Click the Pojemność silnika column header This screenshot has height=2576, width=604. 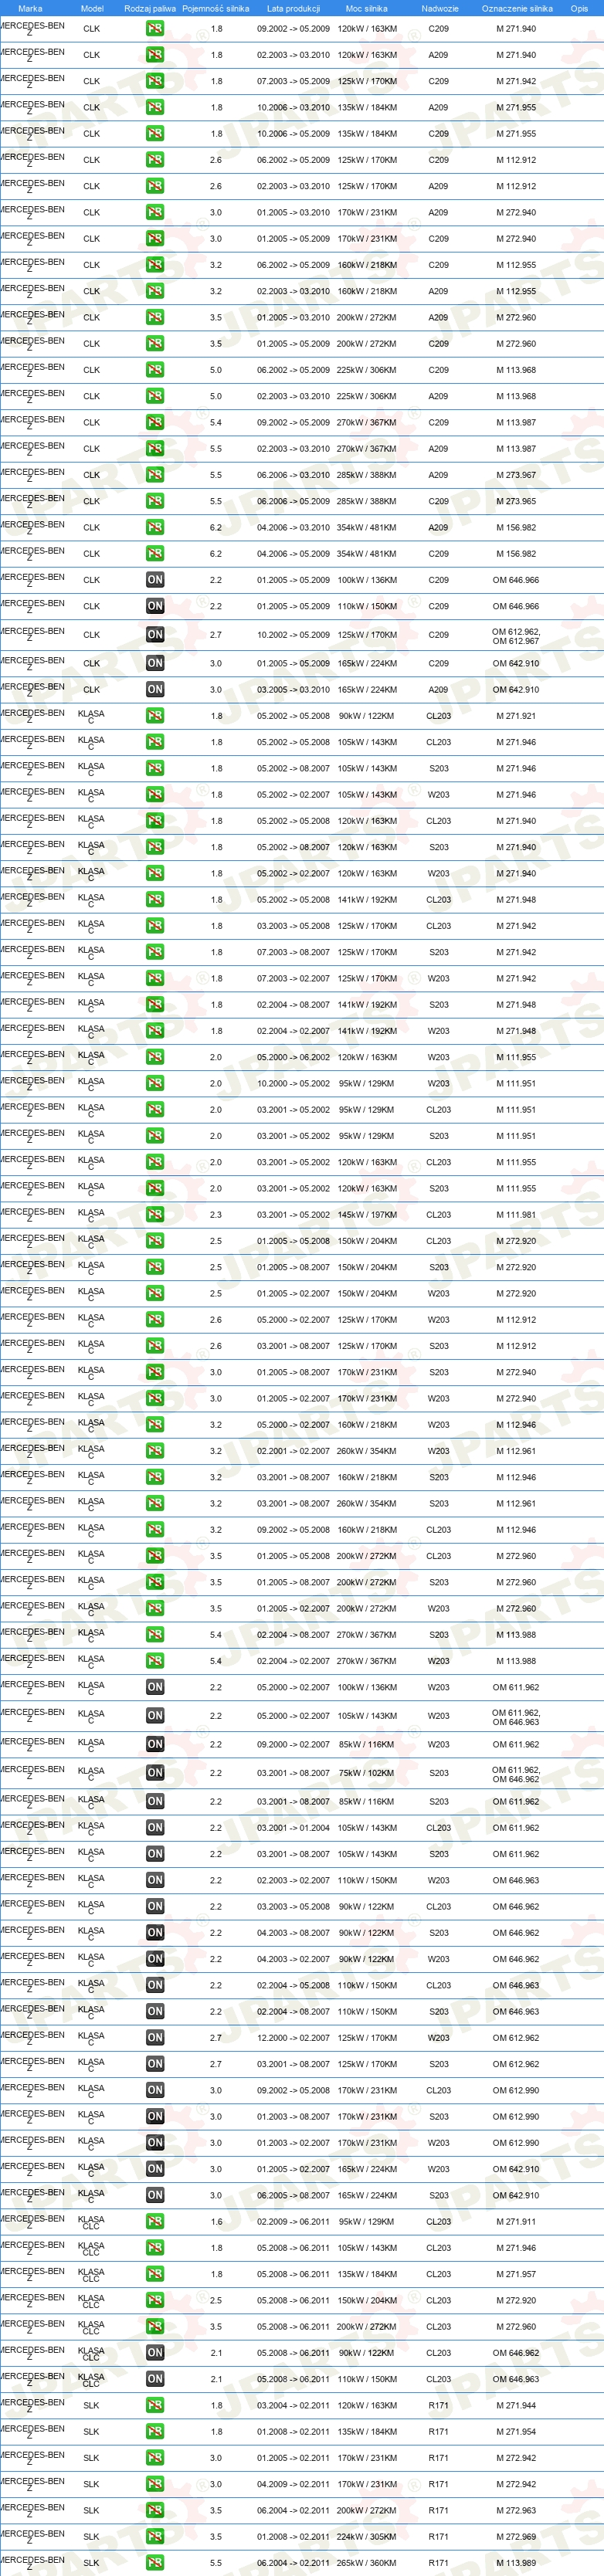tap(216, 8)
